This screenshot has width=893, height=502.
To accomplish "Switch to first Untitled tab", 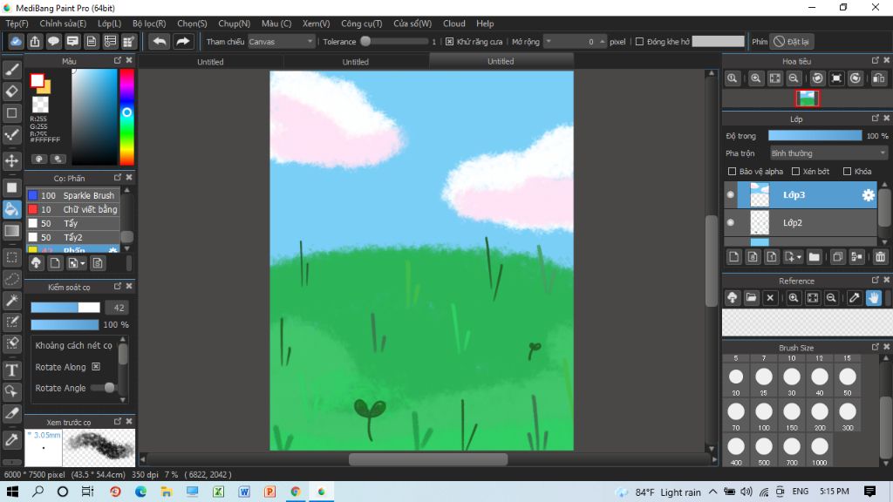I will (x=210, y=62).
